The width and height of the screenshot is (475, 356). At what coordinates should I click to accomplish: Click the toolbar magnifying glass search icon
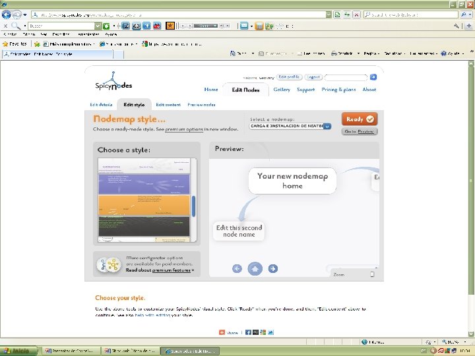[16, 26]
